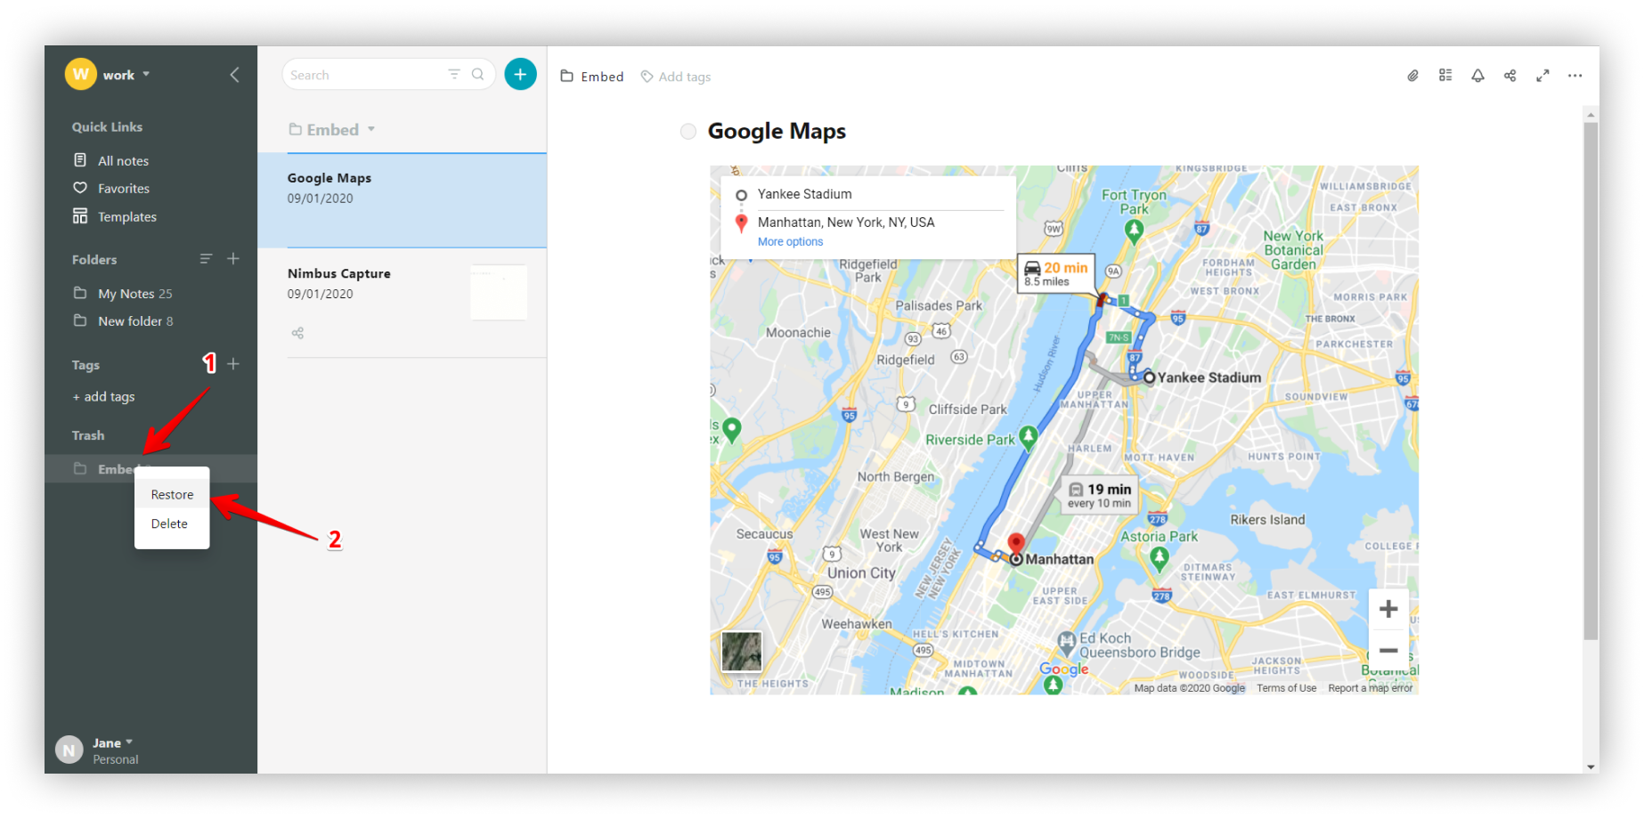The width and height of the screenshot is (1644, 819).
Task: Add a new folder with the plus icon
Action: click(x=233, y=259)
